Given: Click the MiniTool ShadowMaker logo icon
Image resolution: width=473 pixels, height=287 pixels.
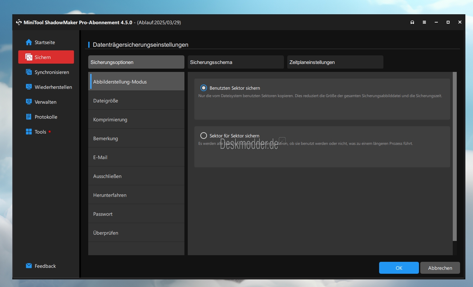Looking at the screenshot, I should [x=19, y=22].
